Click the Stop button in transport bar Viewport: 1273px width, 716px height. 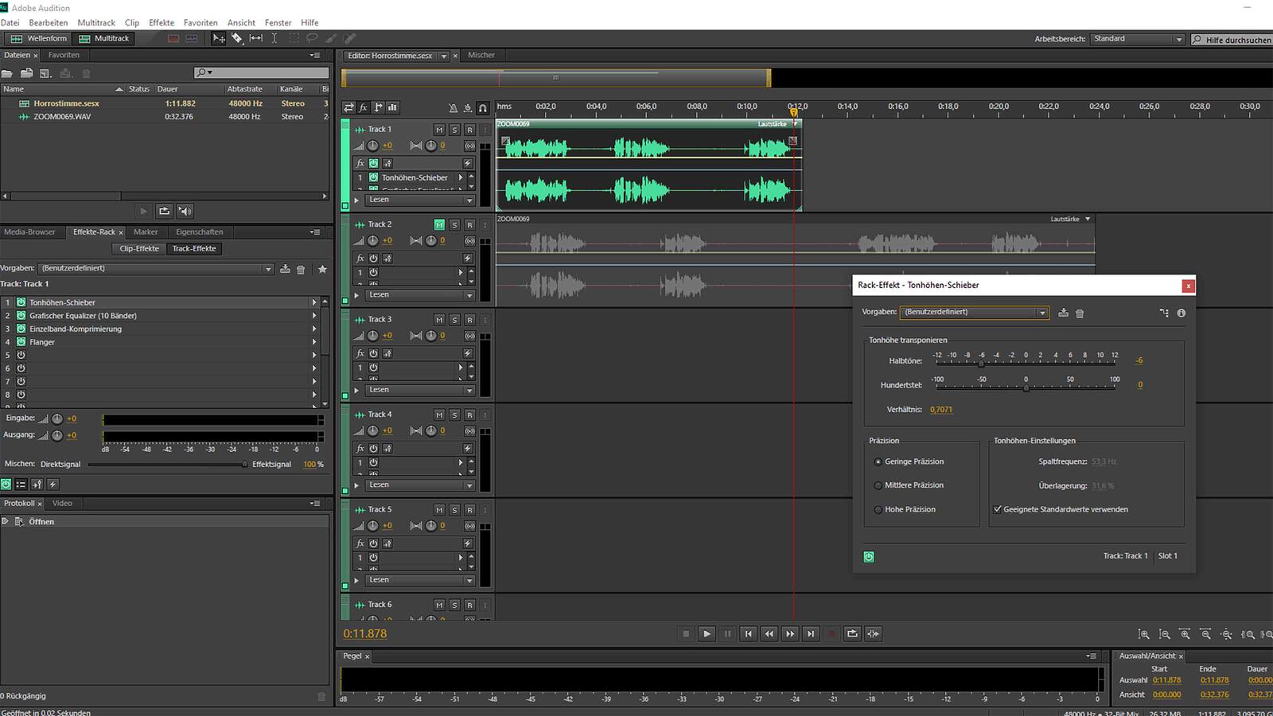686,634
